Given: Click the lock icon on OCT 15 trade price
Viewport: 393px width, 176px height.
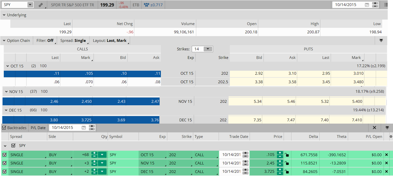Looking at the screenshot, I should click(287, 155).
